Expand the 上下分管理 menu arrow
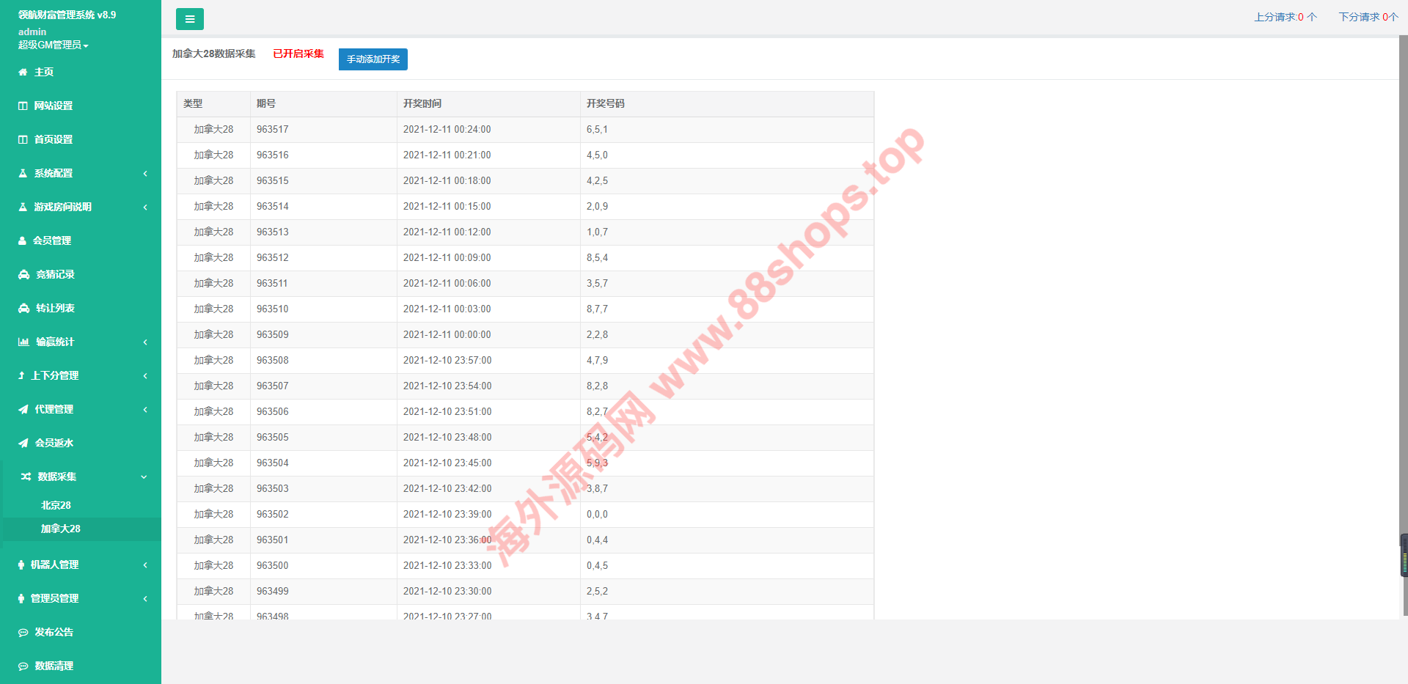The width and height of the screenshot is (1408, 684). [145, 376]
